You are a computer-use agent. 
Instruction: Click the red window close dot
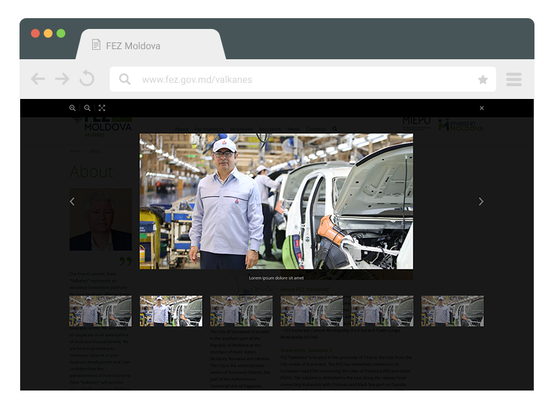(x=35, y=34)
